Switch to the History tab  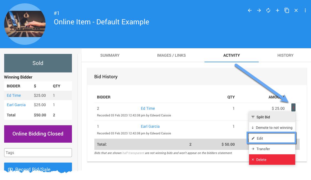point(285,55)
